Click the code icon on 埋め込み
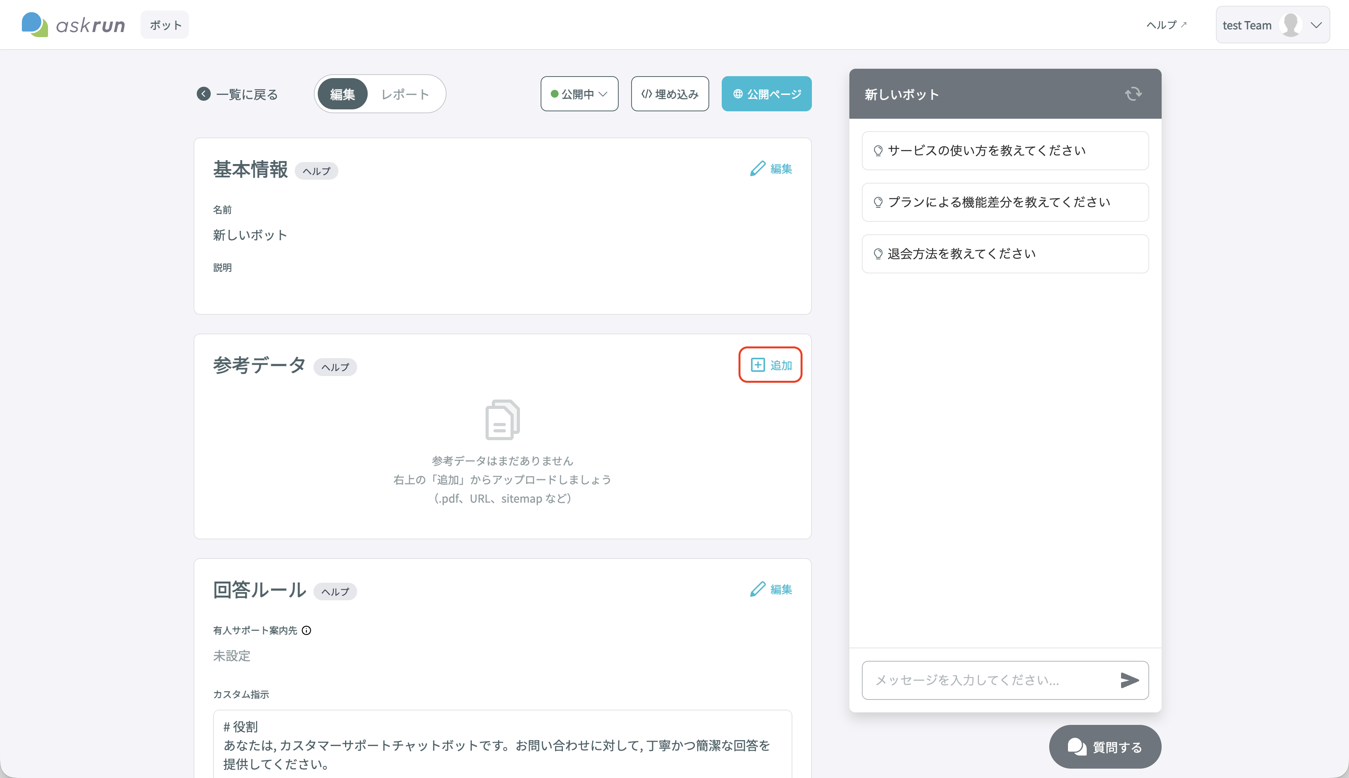 pyautogui.click(x=646, y=94)
